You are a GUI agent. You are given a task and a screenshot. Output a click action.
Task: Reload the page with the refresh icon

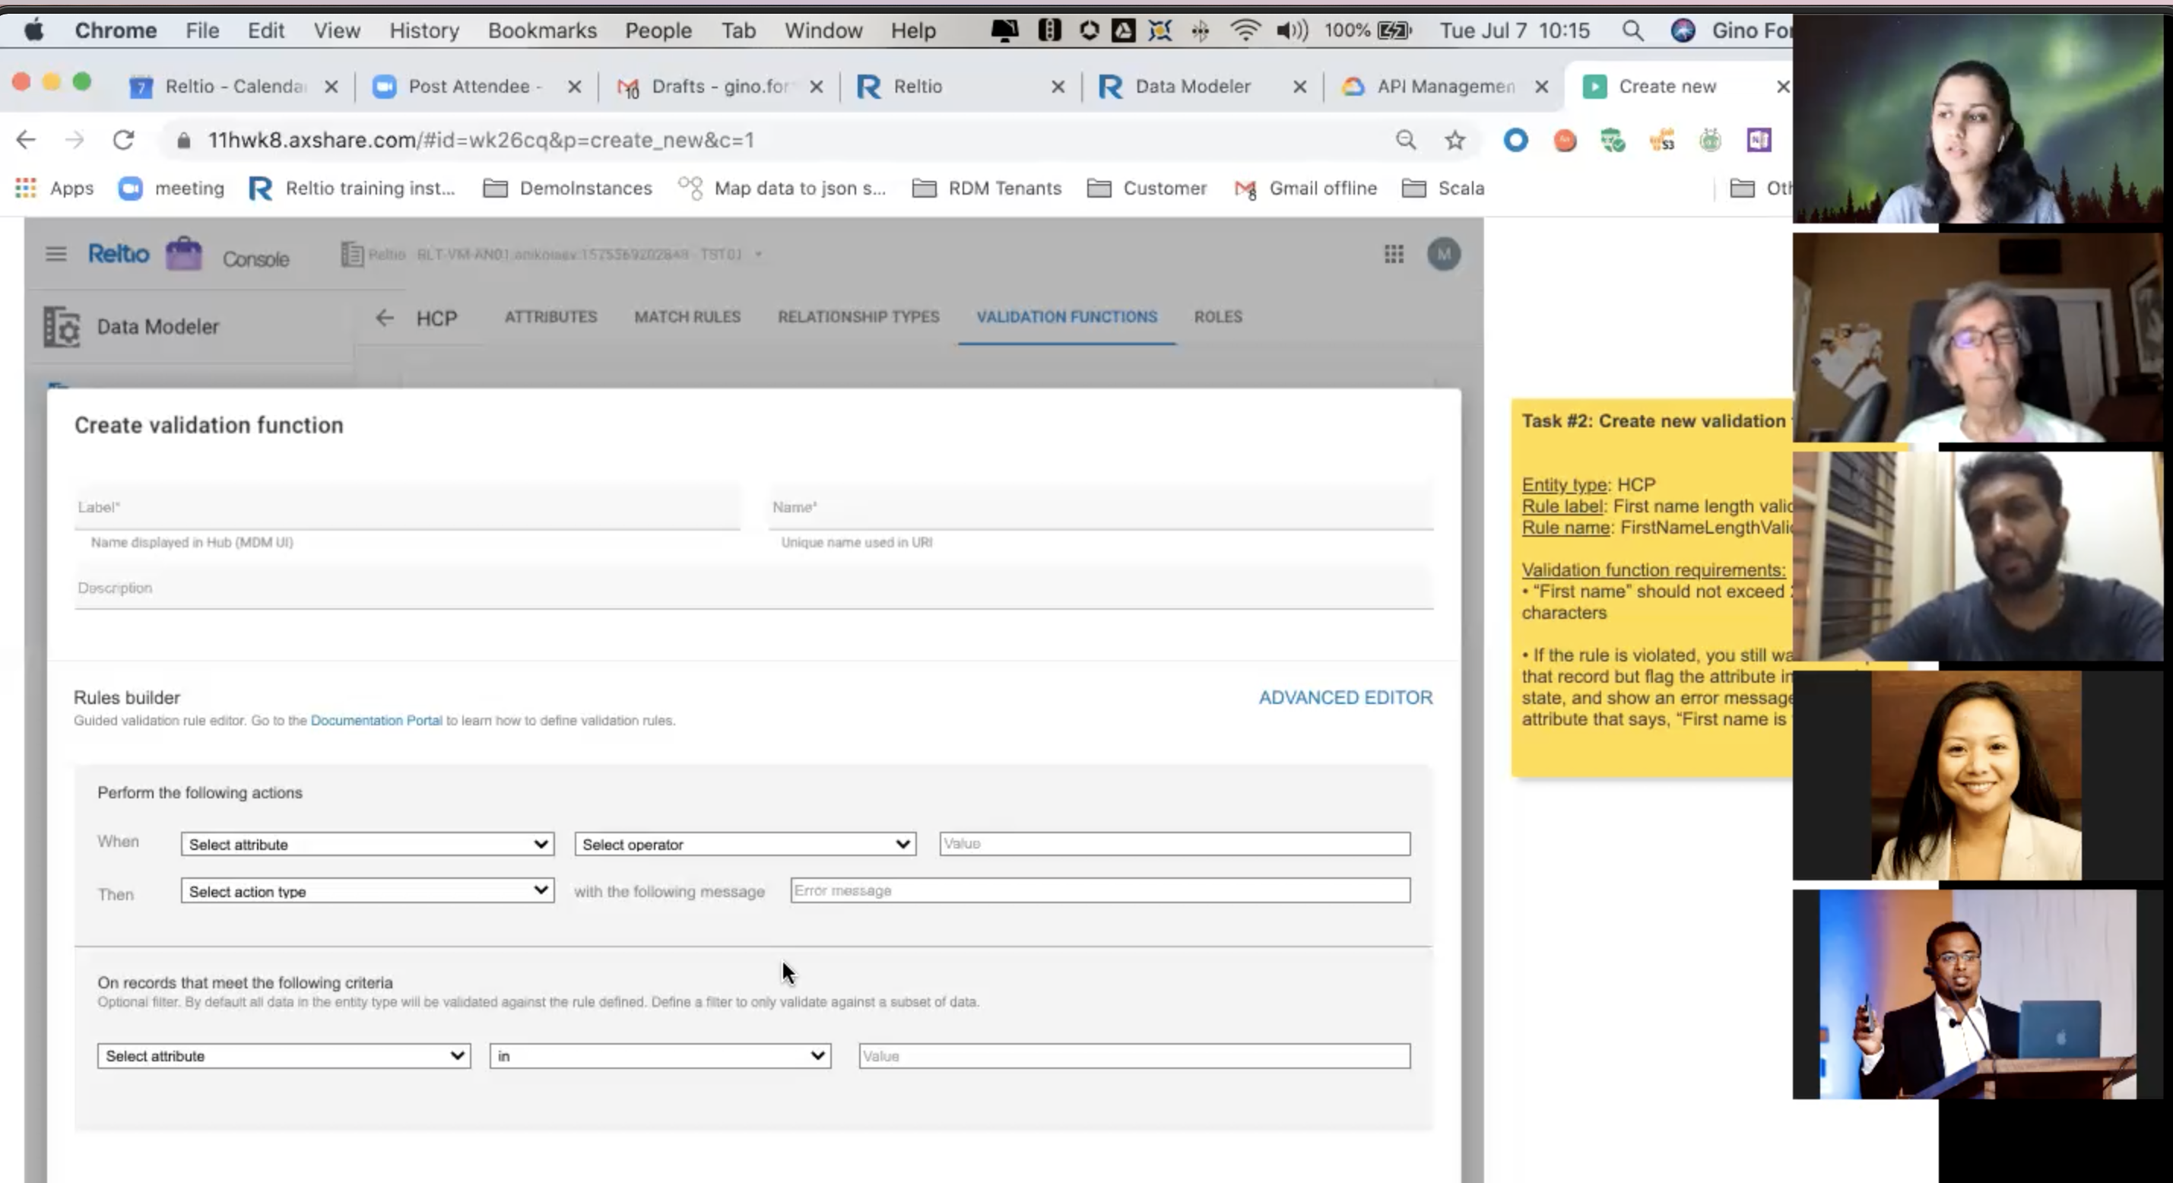tap(124, 140)
